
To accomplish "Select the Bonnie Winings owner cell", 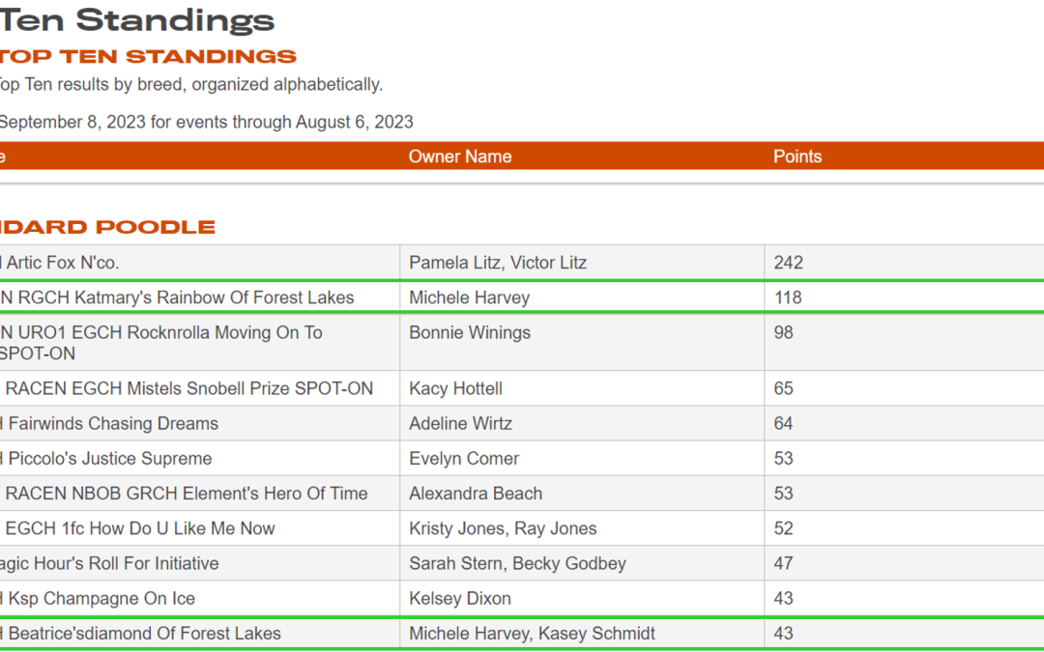I will coord(470,332).
